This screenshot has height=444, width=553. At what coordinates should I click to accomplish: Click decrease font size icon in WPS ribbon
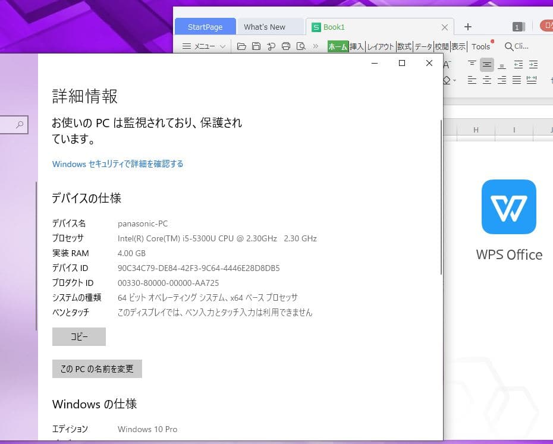coord(447,65)
